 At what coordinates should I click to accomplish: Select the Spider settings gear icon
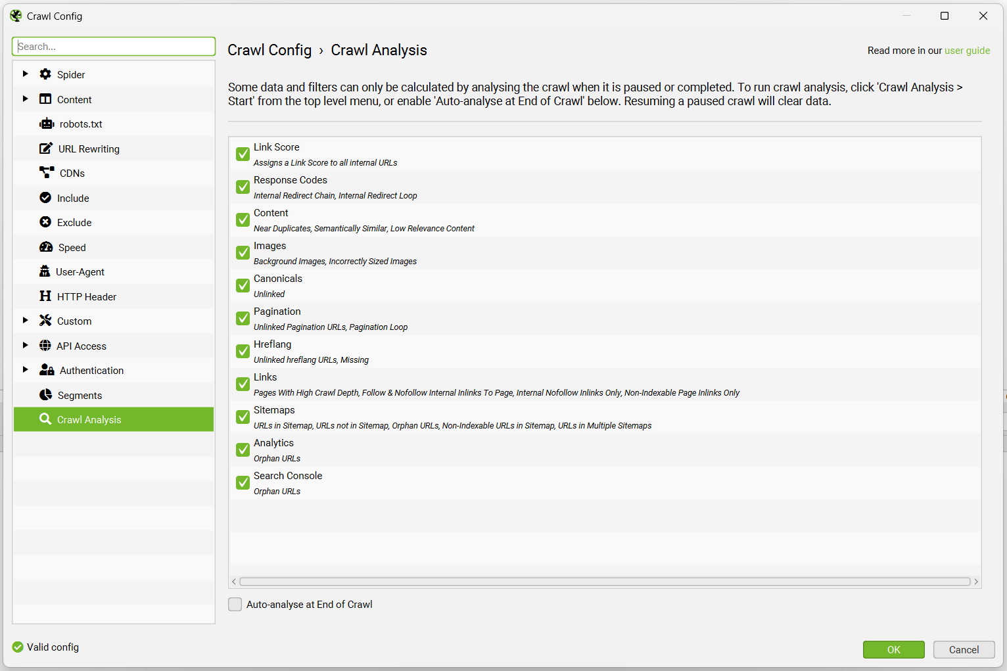click(x=45, y=74)
